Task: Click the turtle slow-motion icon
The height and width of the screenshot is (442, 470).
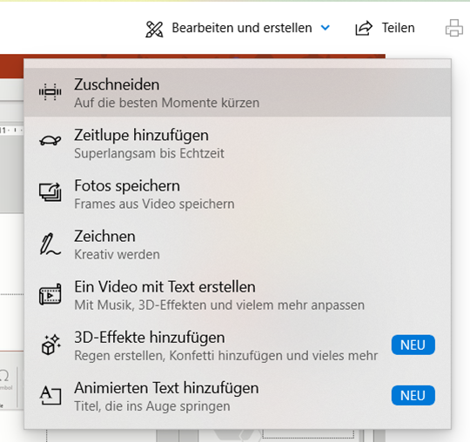Action: point(50,141)
